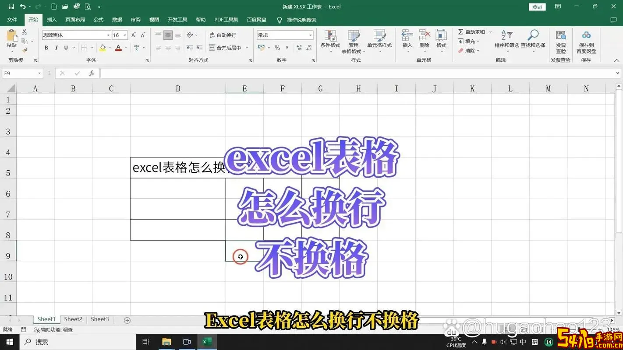Toggle italic formatting
This screenshot has width=623, height=350.
pos(56,48)
